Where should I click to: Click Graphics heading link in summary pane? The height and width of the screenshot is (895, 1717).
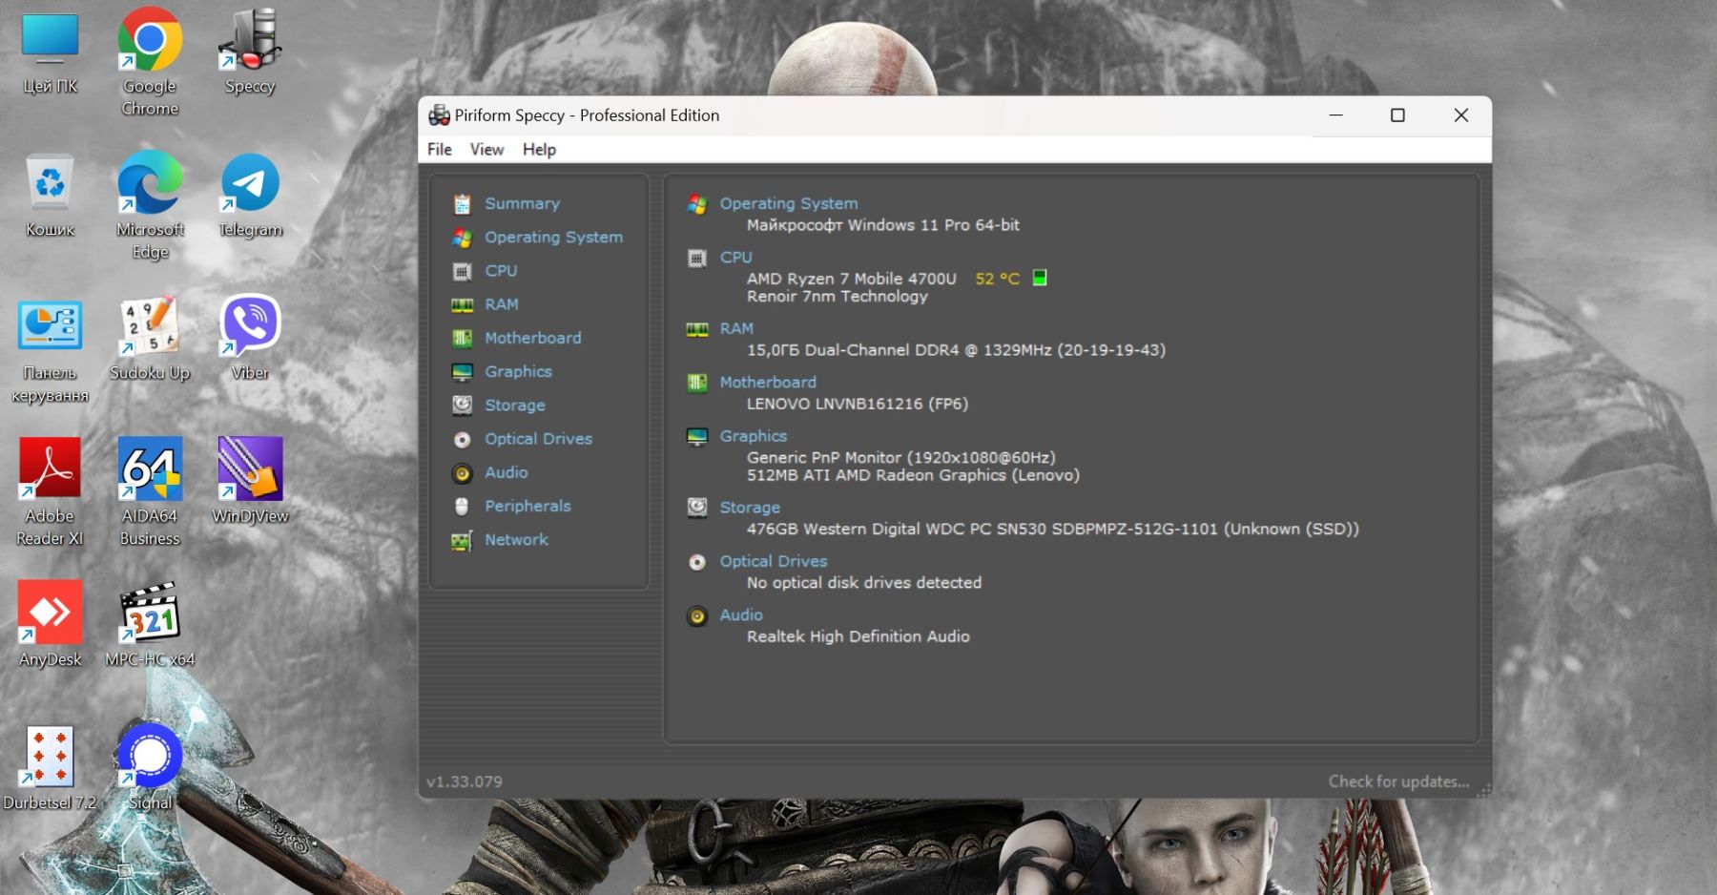754,435
